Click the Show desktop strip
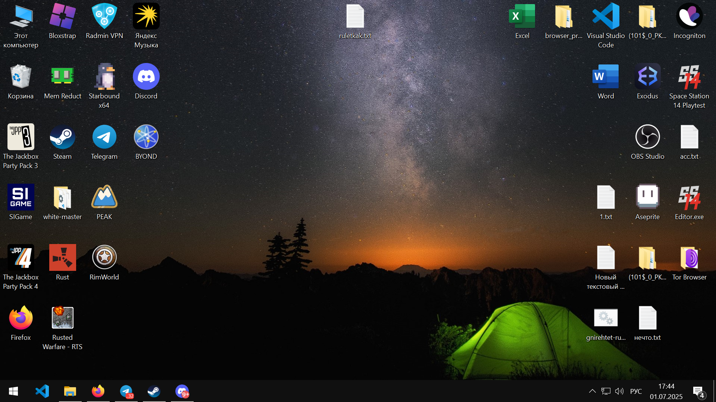716x402 pixels. [714, 391]
